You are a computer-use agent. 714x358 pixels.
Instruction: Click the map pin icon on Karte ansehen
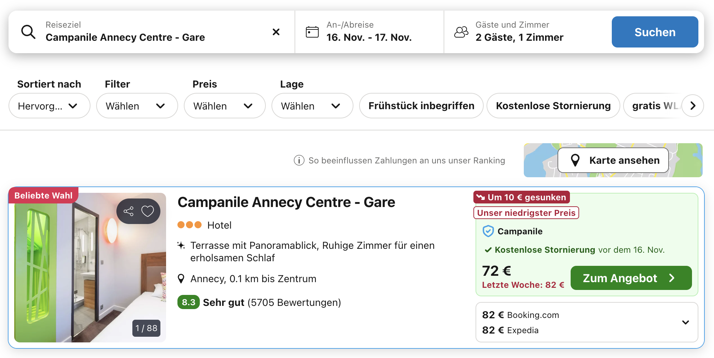coord(575,160)
